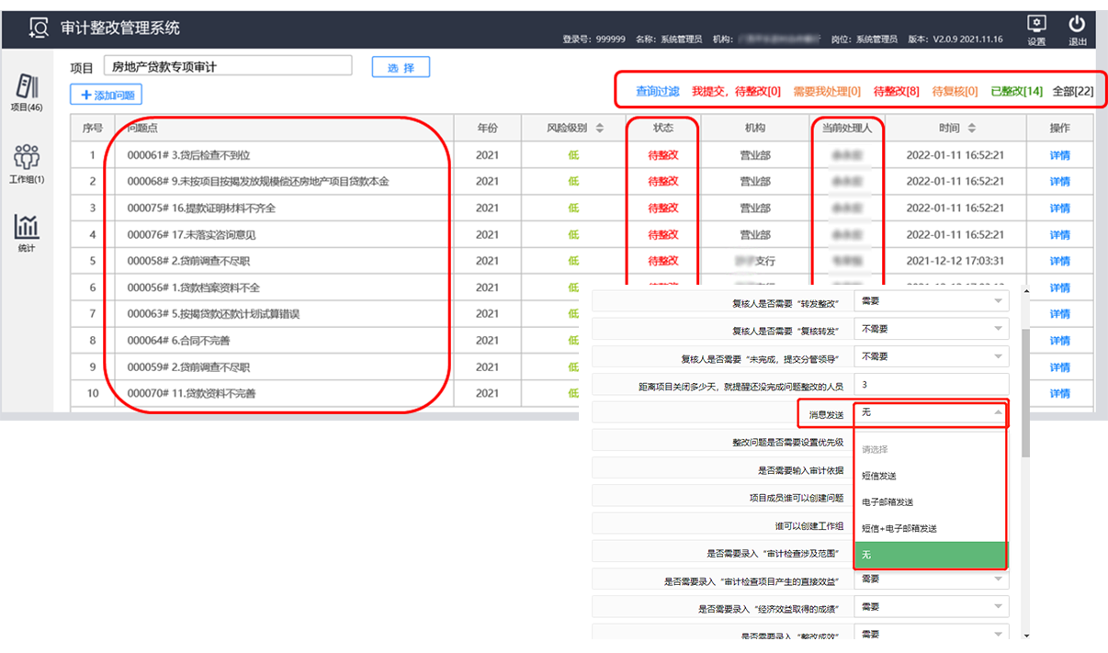The image size is (1108, 653).
Task: Click the 选择 button beside the project field
Action: point(400,66)
